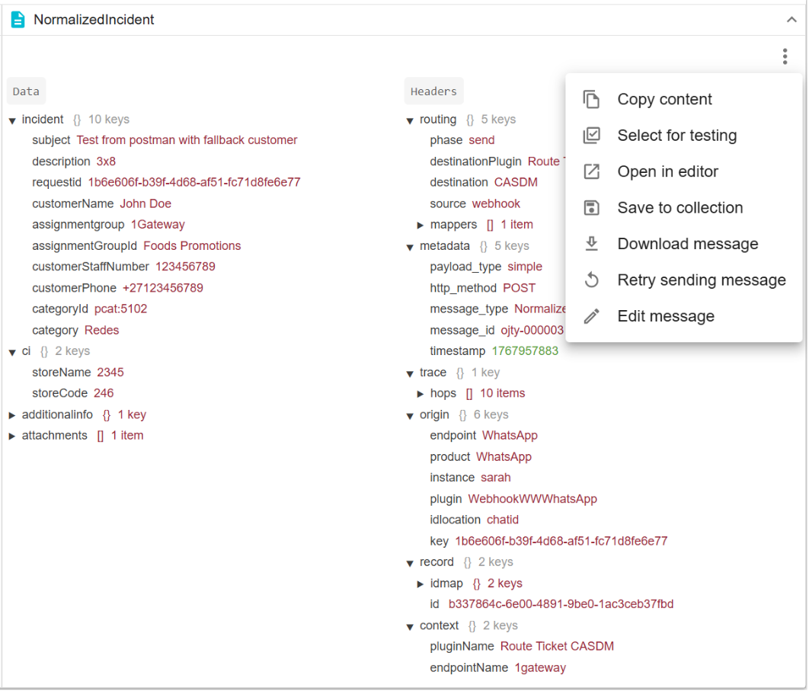Click the NormalizedIncident document icon
The height and width of the screenshot is (691, 809).
point(18,20)
